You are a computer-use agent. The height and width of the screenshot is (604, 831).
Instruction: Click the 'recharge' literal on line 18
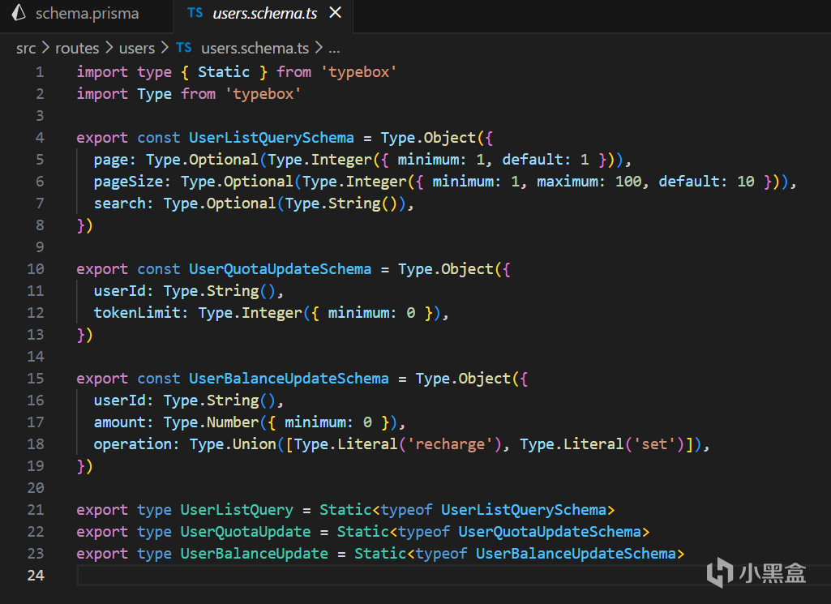(x=450, y=444)
